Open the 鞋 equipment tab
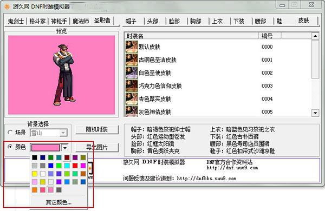This screenshot has height=211, width=325. click(284, 21)
